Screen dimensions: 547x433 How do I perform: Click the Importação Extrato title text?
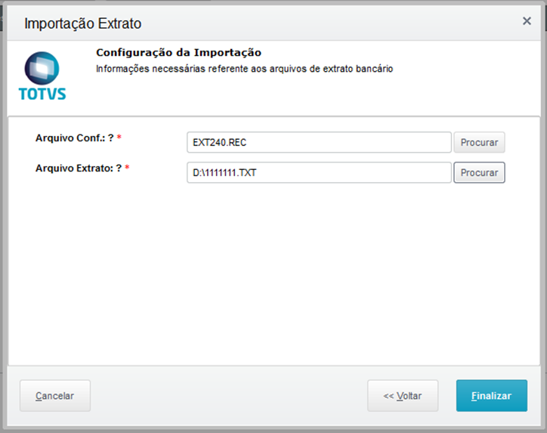(82, 23)
